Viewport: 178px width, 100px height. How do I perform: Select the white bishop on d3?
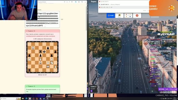tap(41, 63)
